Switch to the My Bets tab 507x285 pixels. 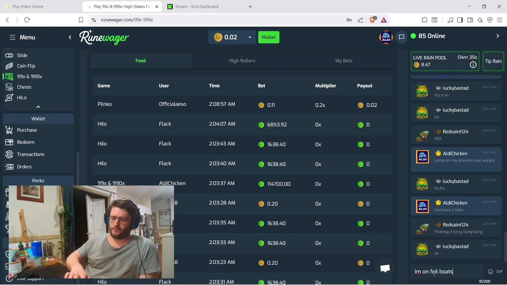(343, 61)
